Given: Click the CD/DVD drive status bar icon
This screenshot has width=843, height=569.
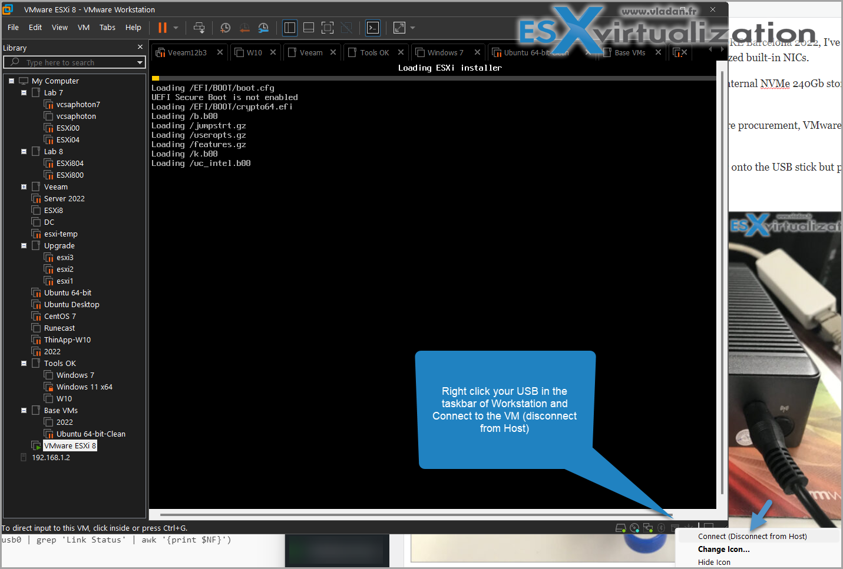Looking at the screenshot, I should click(x=634, y=528).
